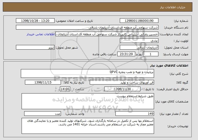The image size is (198, 140).
Task: Click the unit of measure field عدد
Action: [42, 114]
